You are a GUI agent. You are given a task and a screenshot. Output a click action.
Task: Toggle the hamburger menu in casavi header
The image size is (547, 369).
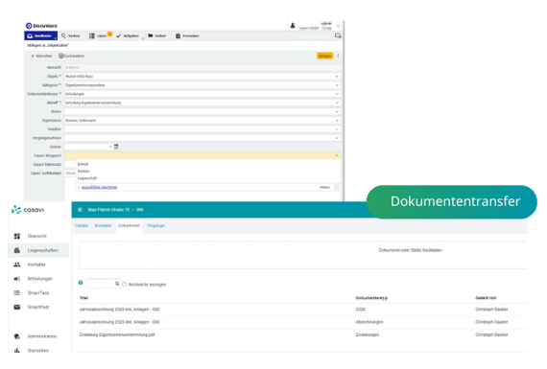point(80,210)
